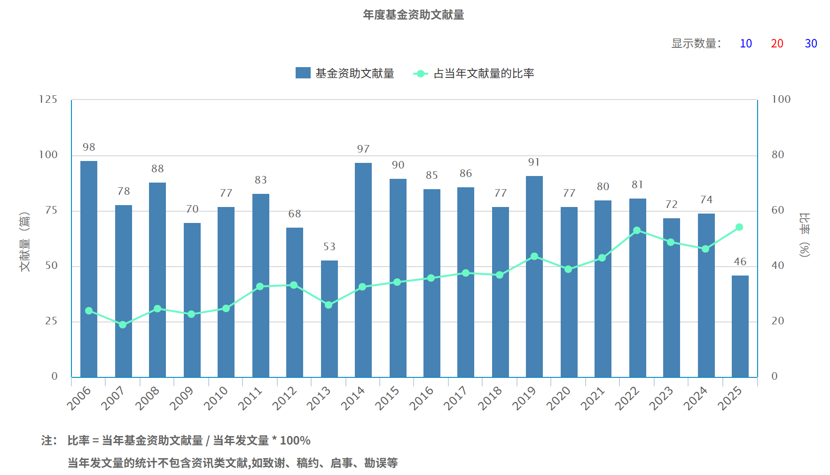Click the 2022 ratio line point
830x475 pixels.
point(637,230)
